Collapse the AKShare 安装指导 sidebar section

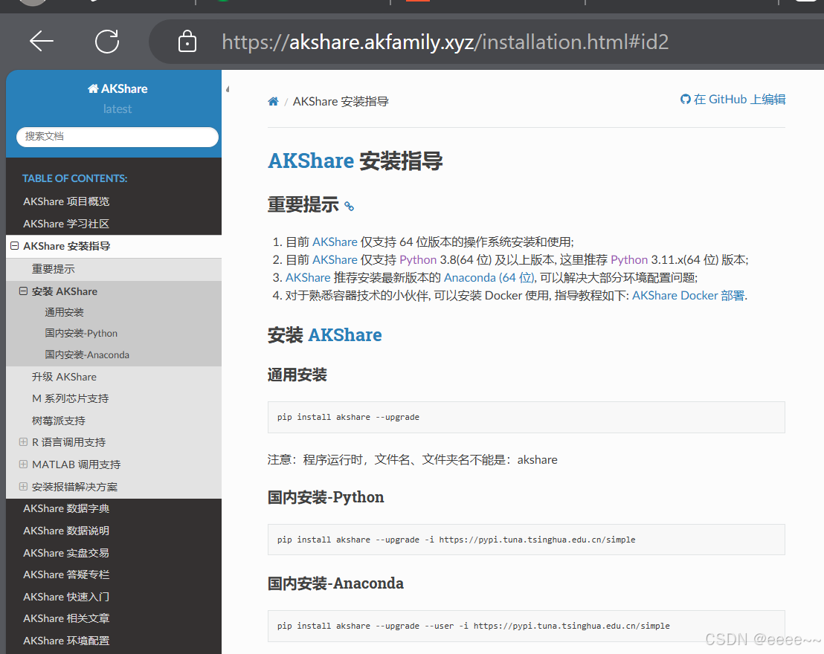click(x=14, y=246)
